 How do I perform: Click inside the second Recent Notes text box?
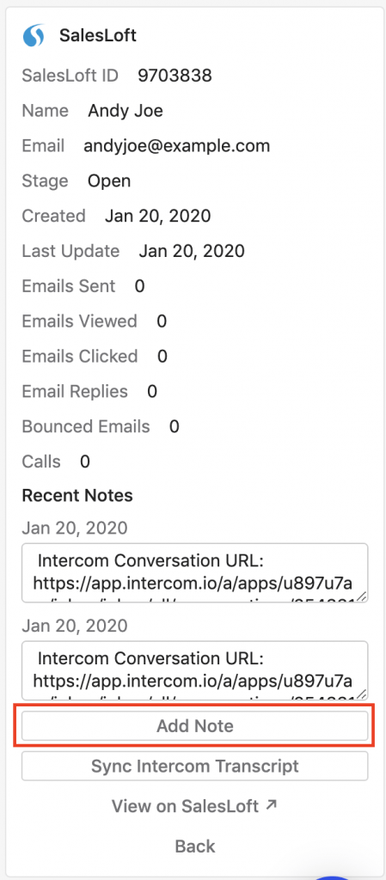click(x=194, y=670)
